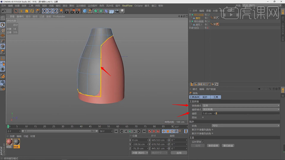This screenshot has height=160, width=285.
Task: Switch to the 拓扑 tab
Action: [205, 97]
